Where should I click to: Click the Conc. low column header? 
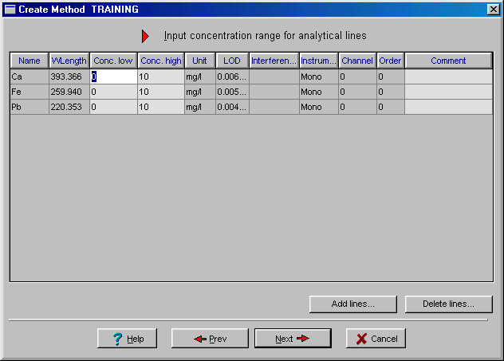113,61
